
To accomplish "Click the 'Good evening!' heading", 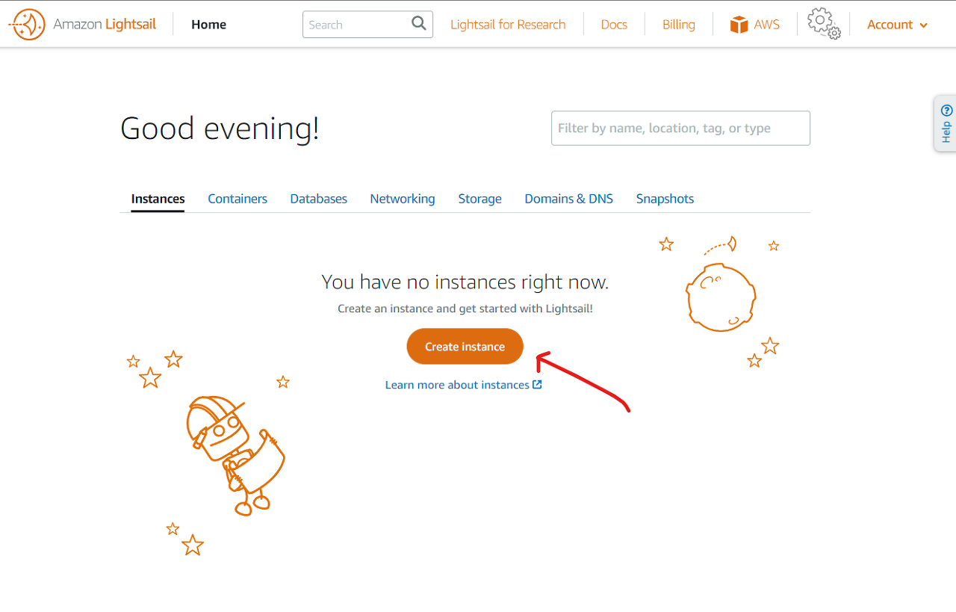I will 220,129.
